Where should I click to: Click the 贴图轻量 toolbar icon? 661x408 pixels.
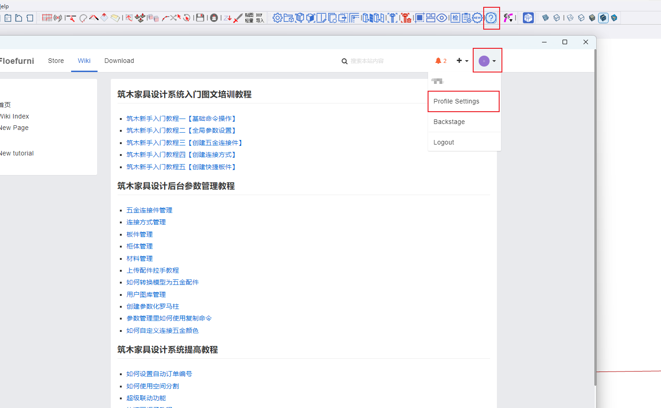pos(249,18)
